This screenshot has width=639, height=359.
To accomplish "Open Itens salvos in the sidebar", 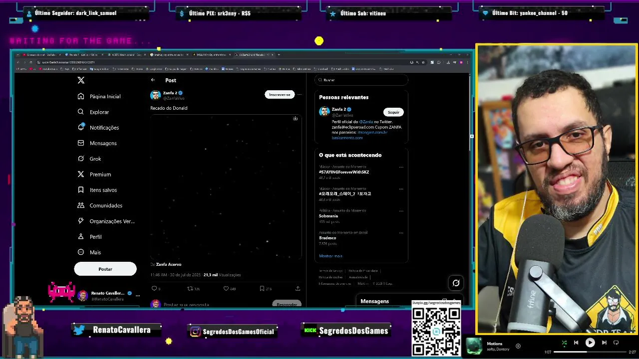I will pyautogui.click(x=97, y=190).
